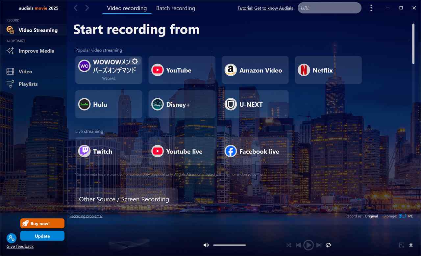Skip to next track
The image size is (421, 256).
pos(319,245)
